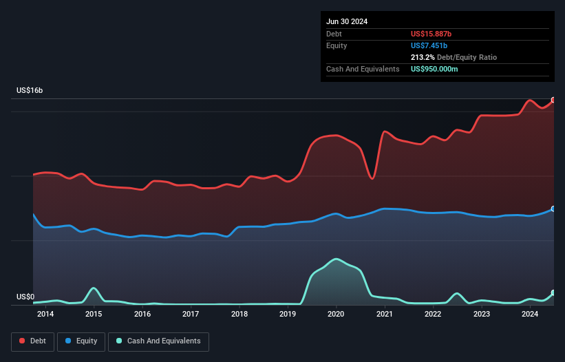565x362 pixels.
Task: Click the Equity label in tooltip
Action: click(337, 45)
